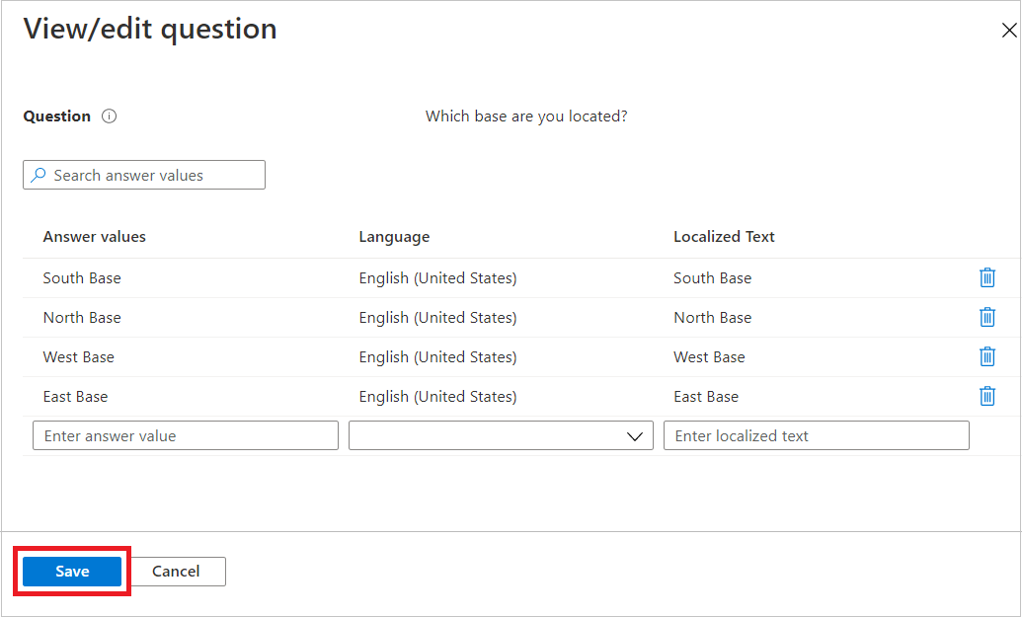Screen dimensions: 1022x617
Task: Delete the West Base answer value
Action: point(987,356)
